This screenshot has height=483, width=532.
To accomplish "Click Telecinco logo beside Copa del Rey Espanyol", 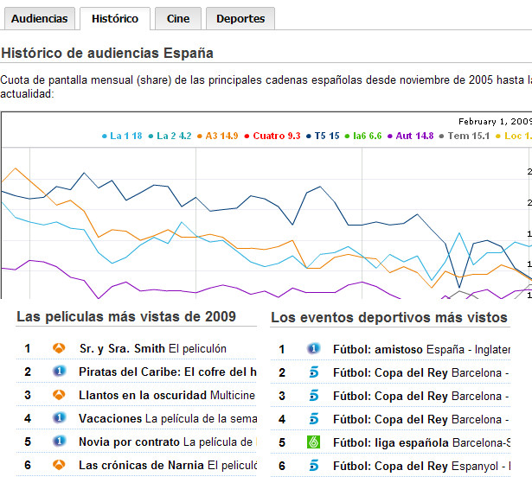I will pyautogui.click(x=314, y=465).
